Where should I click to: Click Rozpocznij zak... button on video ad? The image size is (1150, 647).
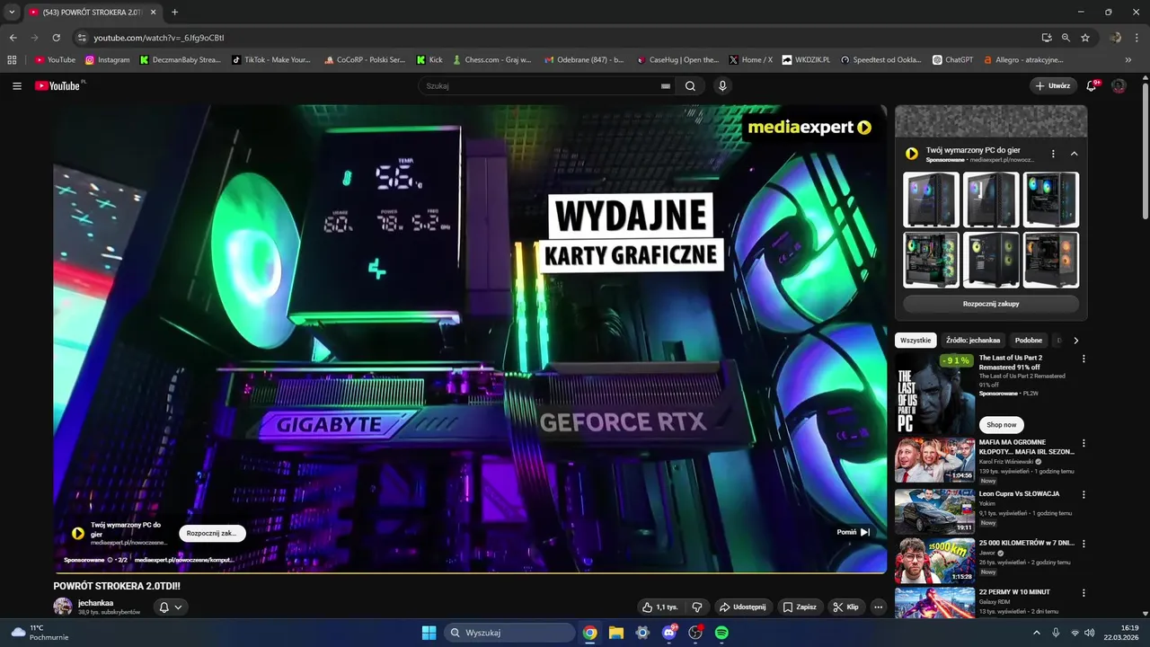tap(212, 533)
